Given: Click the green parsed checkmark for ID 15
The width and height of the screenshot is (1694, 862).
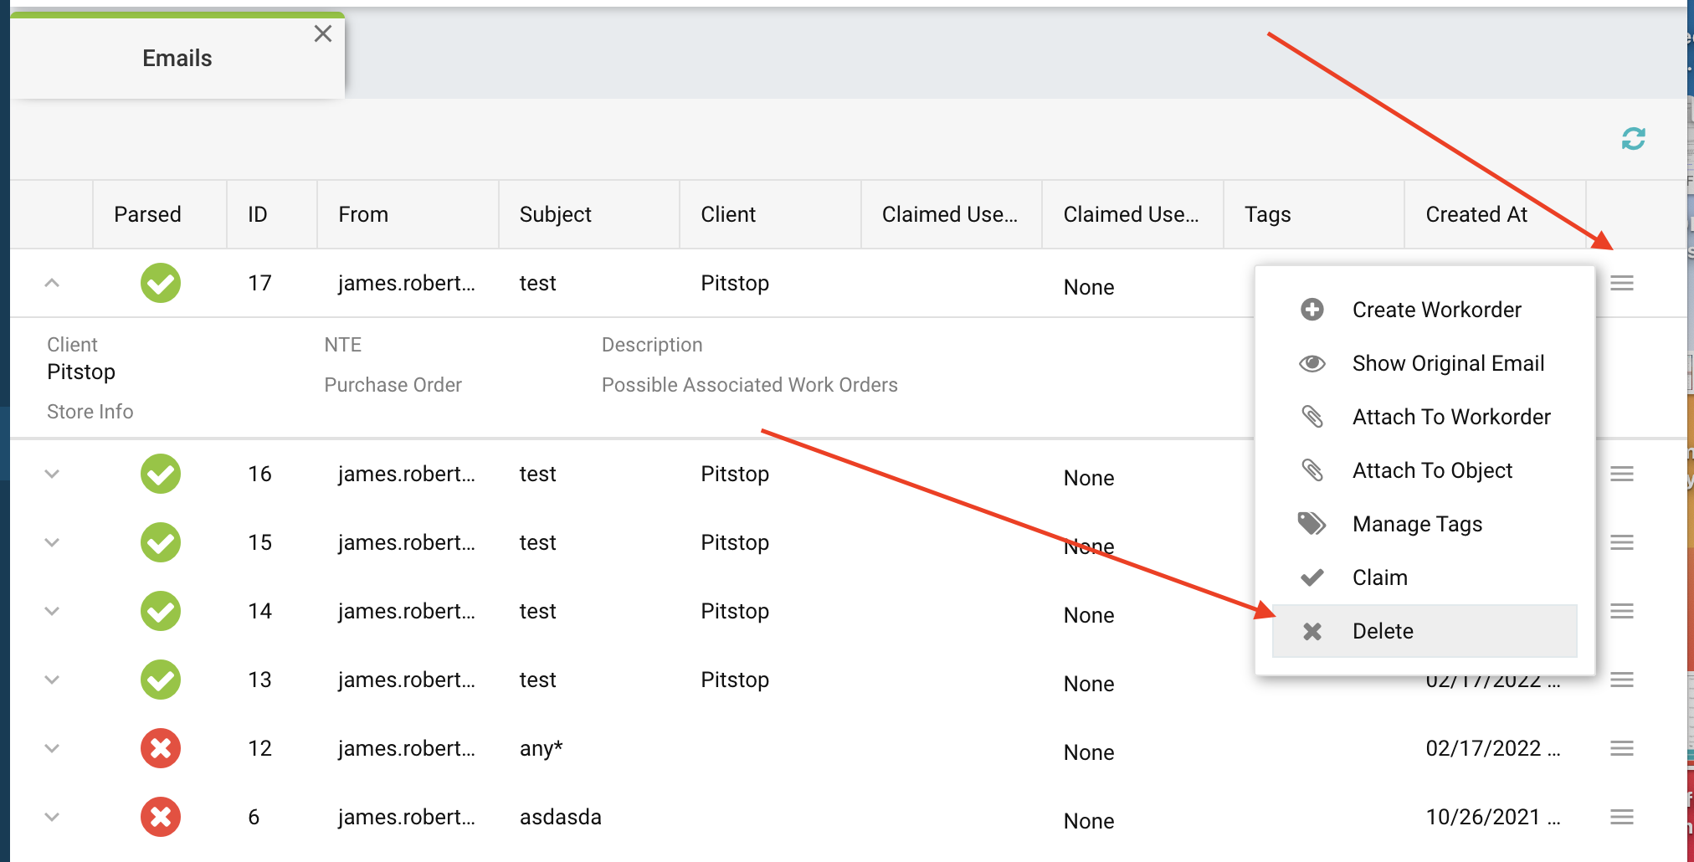Looking at the screenshot, I should [x=161, y=542].
